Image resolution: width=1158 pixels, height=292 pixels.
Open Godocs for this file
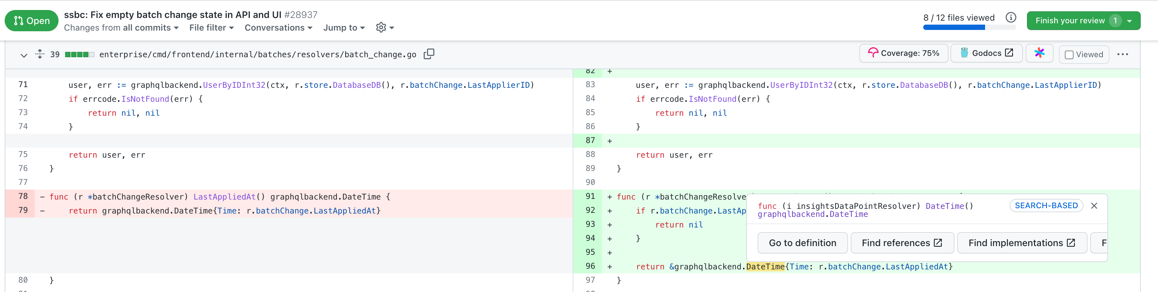coord(986,53)
